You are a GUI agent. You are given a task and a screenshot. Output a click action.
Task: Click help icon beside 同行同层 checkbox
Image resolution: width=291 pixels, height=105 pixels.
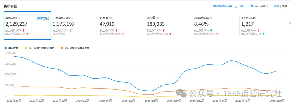pyautogui.click(x=267, y=6)
